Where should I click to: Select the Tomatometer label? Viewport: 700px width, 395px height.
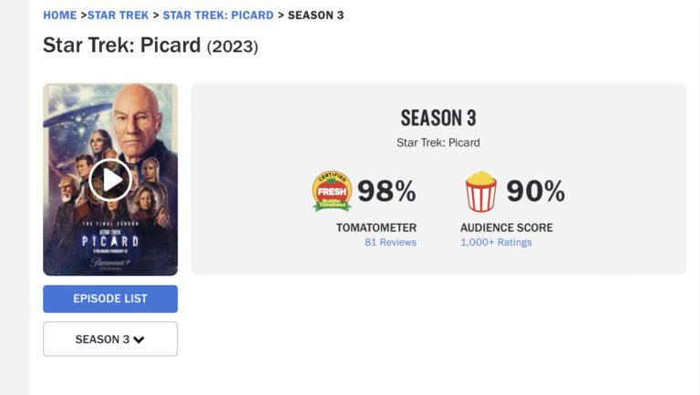(376, 228)
